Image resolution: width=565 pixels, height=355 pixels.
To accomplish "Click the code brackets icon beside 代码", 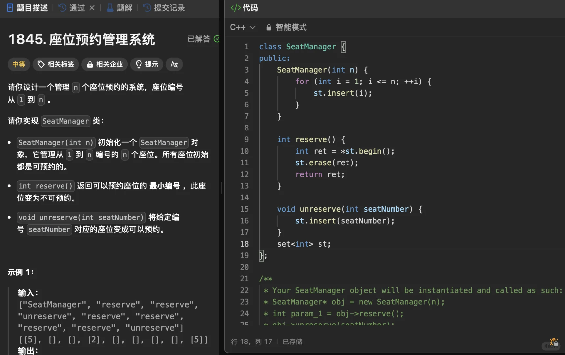I will click(236, 8).
